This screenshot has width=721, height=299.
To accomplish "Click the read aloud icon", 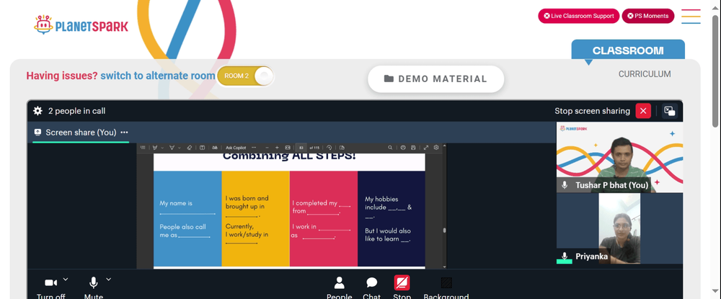I will pyautogui.click(x=215, y=148).
